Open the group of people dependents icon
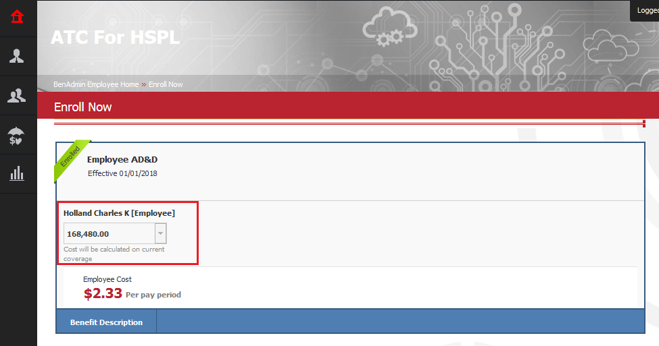The height and width of the screenshot is (346, 659). [17, 96]
